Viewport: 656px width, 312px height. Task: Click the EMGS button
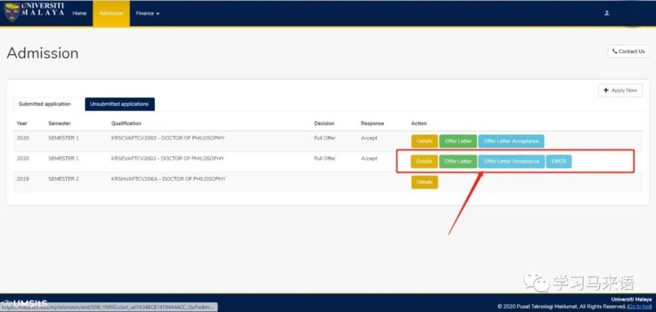click(x=558, y=161)
